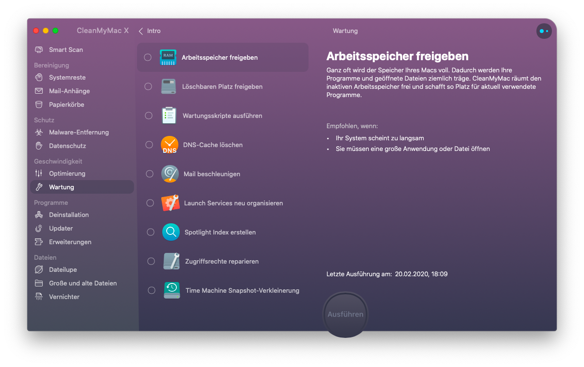Image resolution: width=584 pixels, height=367 pixels.
Task: Click the Wartung wrench icon
Action: (x=39, y=187)
